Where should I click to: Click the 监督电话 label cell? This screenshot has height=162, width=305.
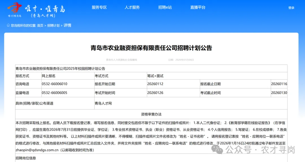(x=29, y=93)
